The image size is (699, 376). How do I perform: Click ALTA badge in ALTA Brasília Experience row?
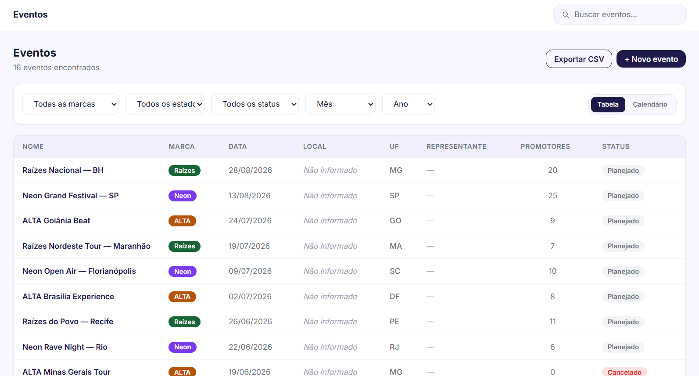182,297
